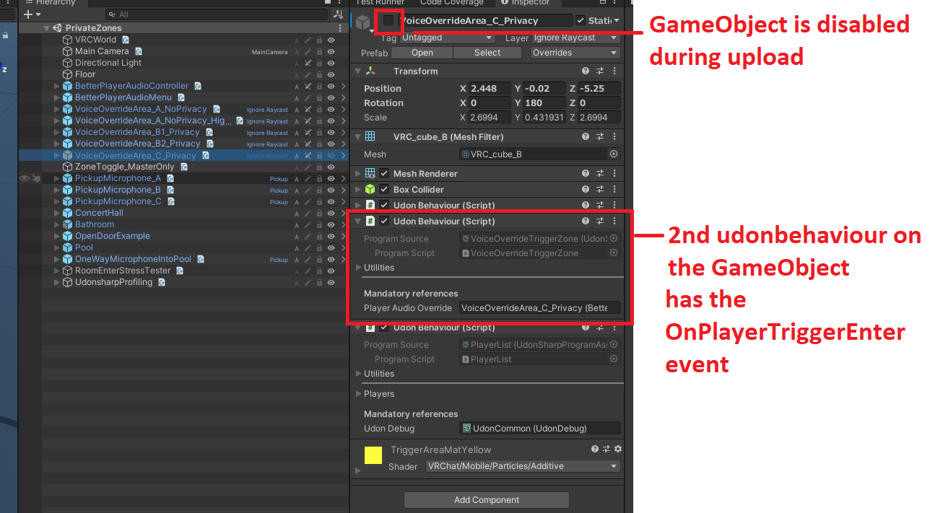930x513 pixels.
Task: Open the Shader dropdown for the material
Action: click(x=523, y=466)
